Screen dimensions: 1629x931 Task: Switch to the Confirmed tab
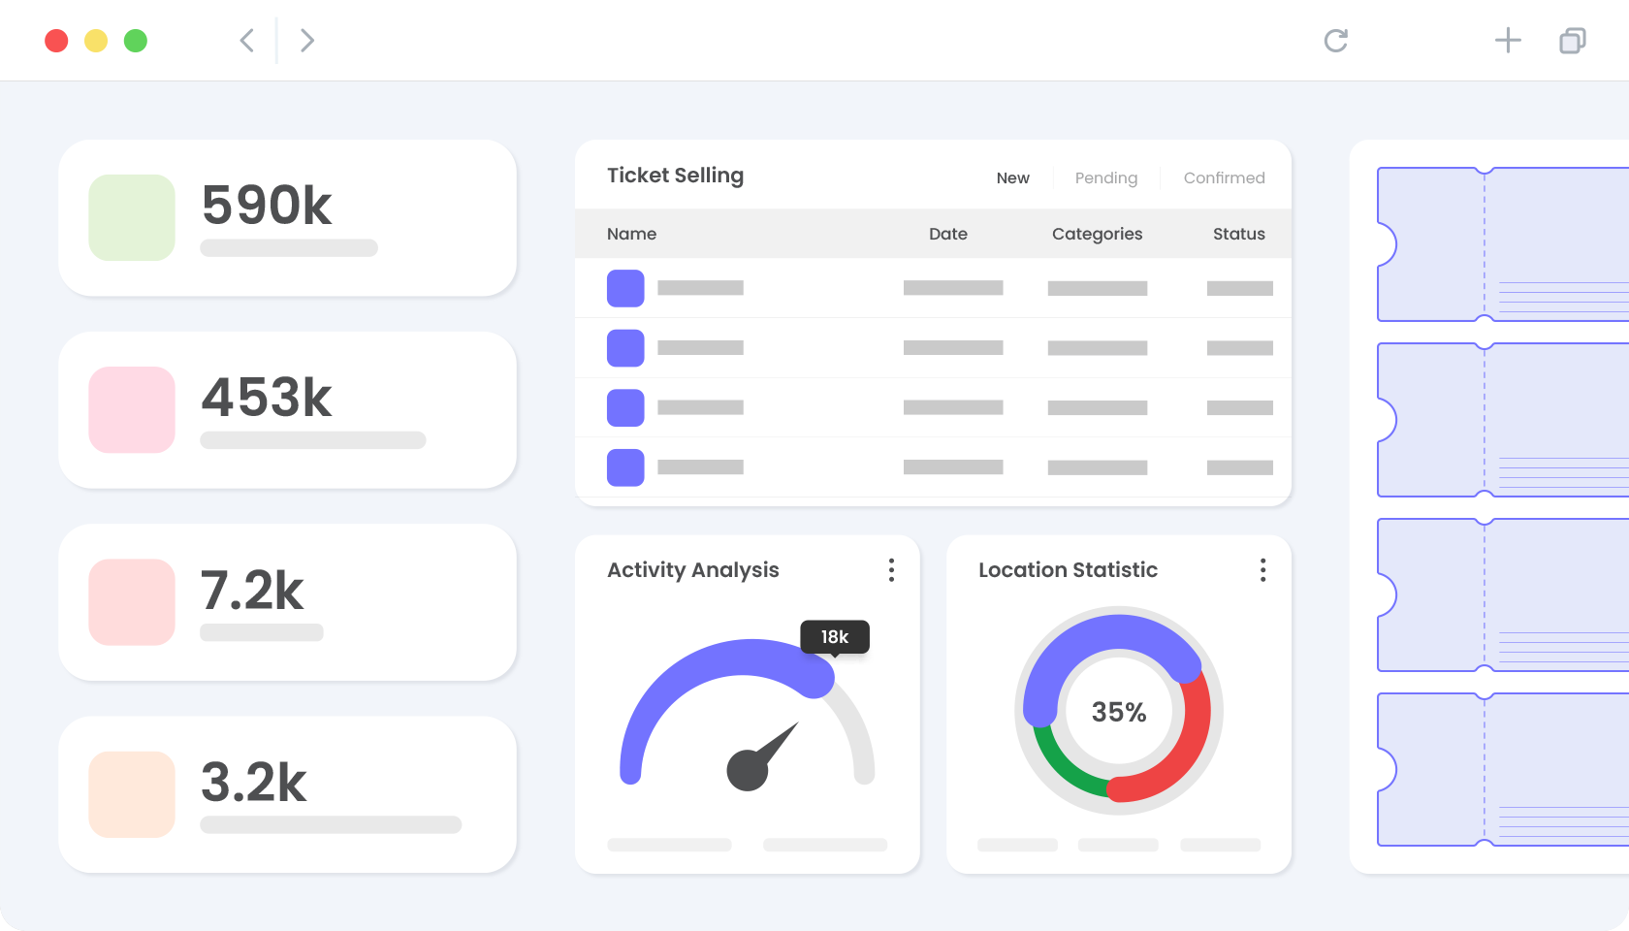click(1224, 178)
